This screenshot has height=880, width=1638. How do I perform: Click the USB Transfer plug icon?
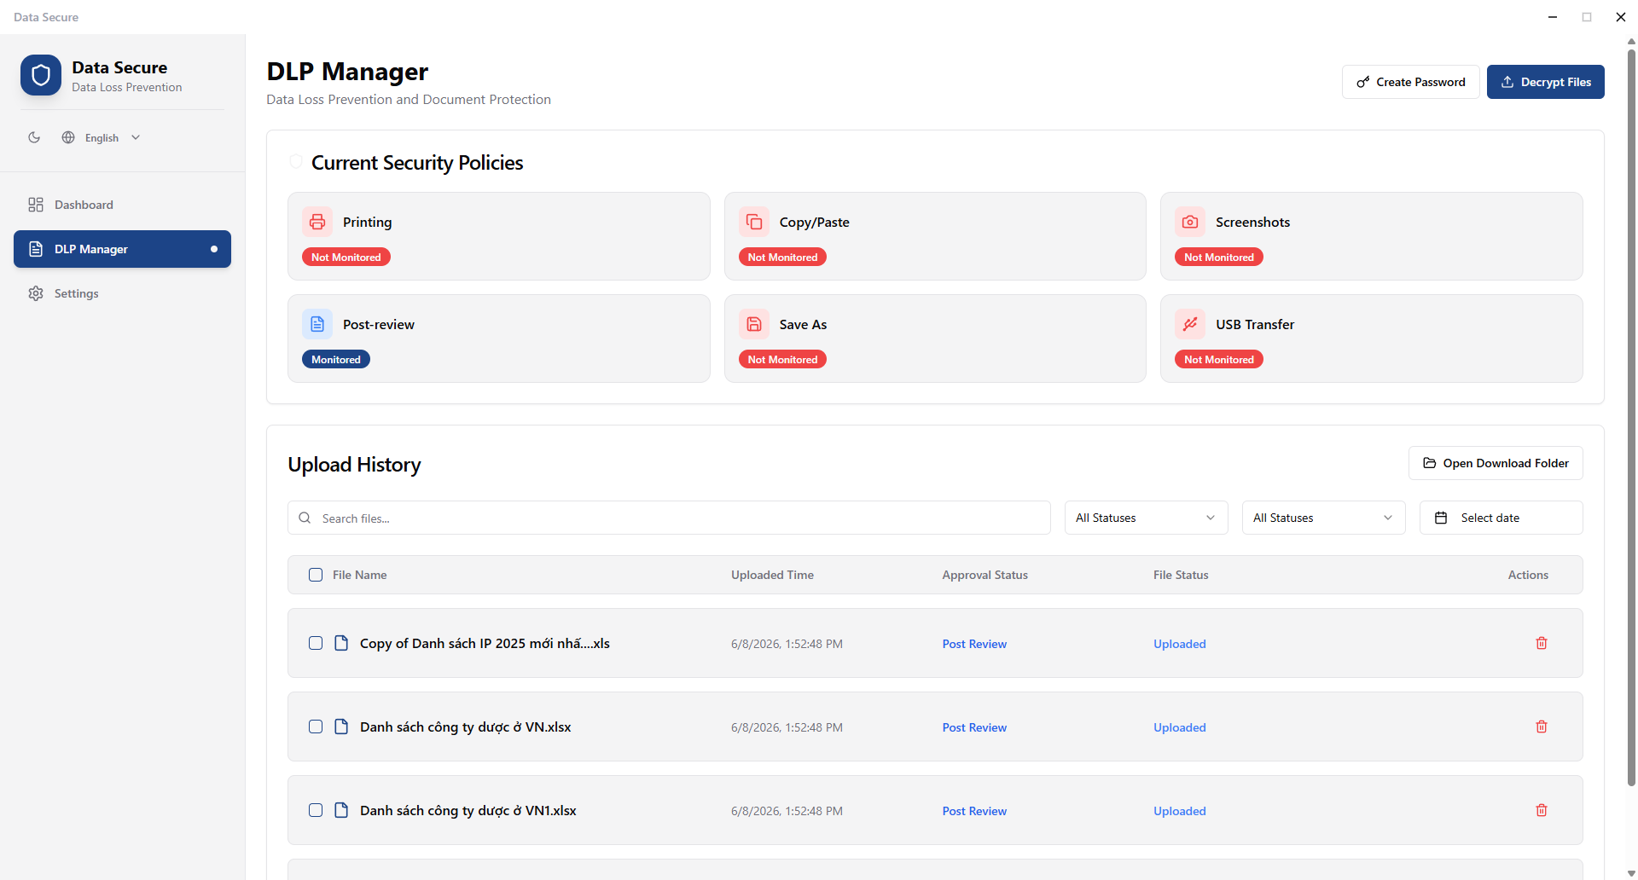(1190, 324)
